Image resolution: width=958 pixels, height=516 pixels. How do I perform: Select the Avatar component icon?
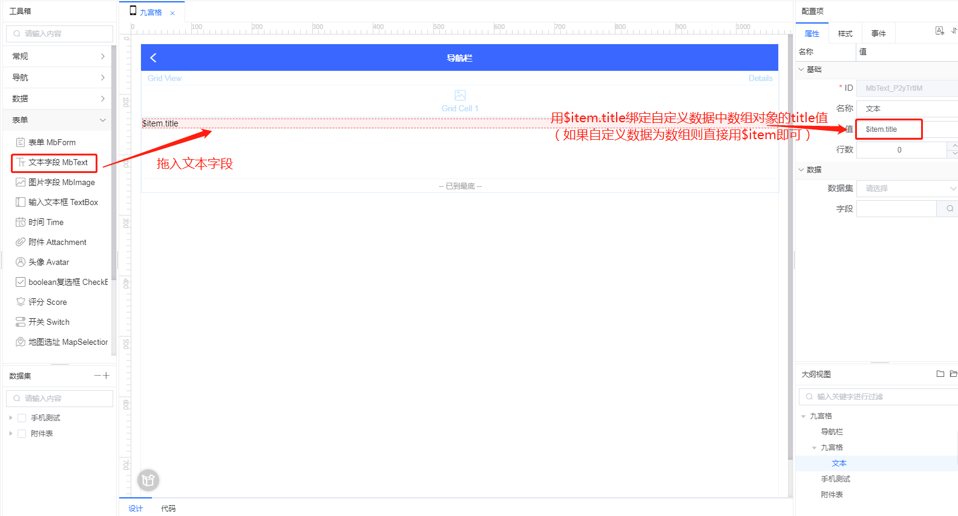point(21,262)
